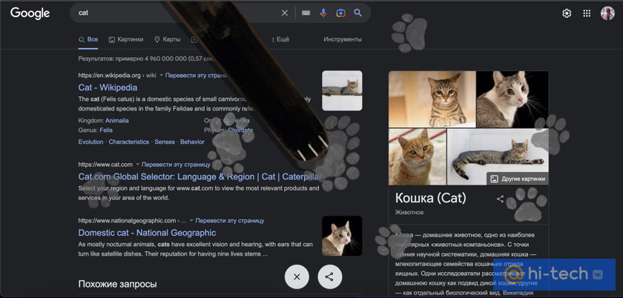Open Cat.com Global Selector result

(x=200, y=177)
